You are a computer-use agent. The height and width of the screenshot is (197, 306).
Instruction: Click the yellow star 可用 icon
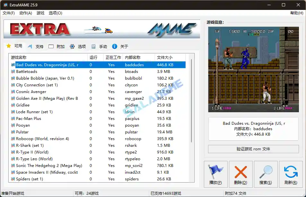[x=9, y=46]
